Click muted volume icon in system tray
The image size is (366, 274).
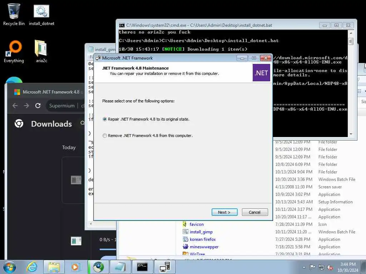click(330, 267)
